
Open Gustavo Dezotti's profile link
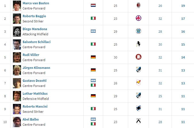[x=34, y=81]
